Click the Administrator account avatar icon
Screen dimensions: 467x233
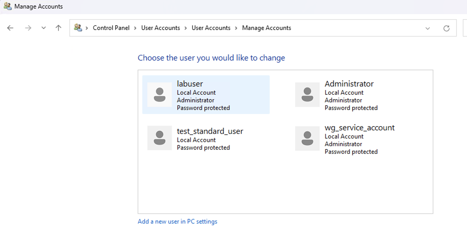point(307,95)
